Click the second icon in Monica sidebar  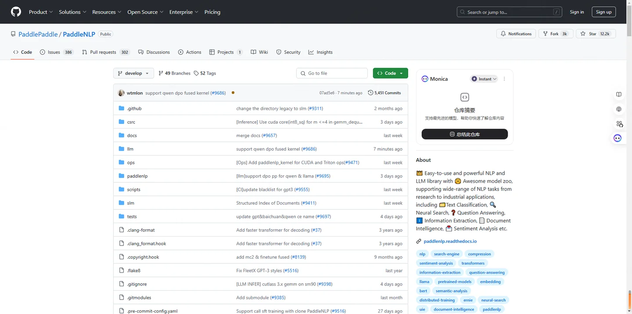tap(619, 109)
